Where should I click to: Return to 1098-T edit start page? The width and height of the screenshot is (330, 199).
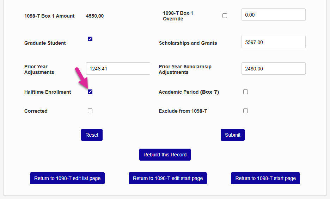(168, 178)
